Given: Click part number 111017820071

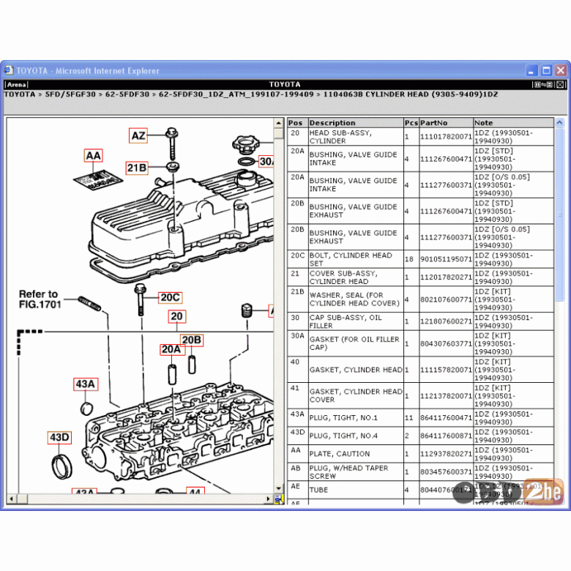Looking at the screenshot, I should pos(446,137).
